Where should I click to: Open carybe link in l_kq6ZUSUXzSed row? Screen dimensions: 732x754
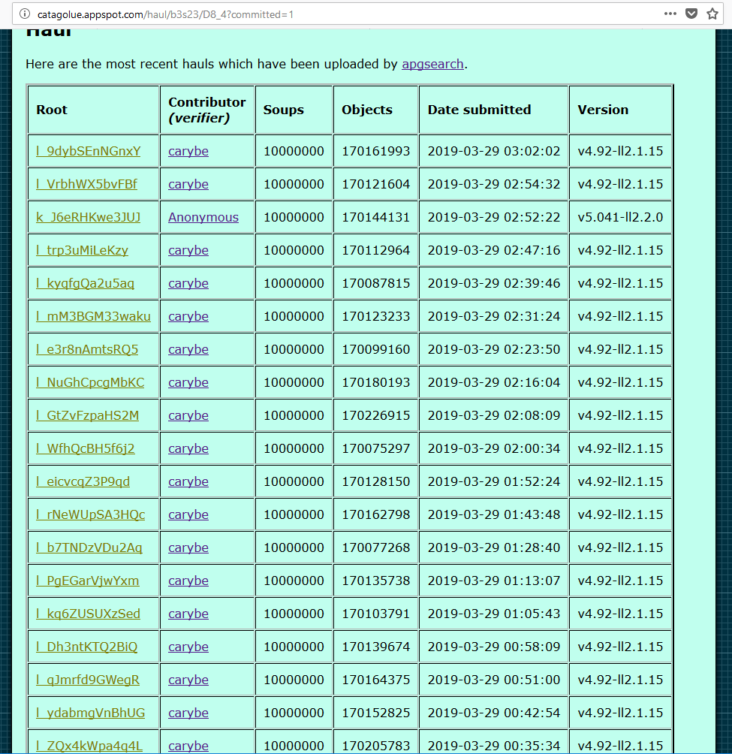click(x=188, y=614)
